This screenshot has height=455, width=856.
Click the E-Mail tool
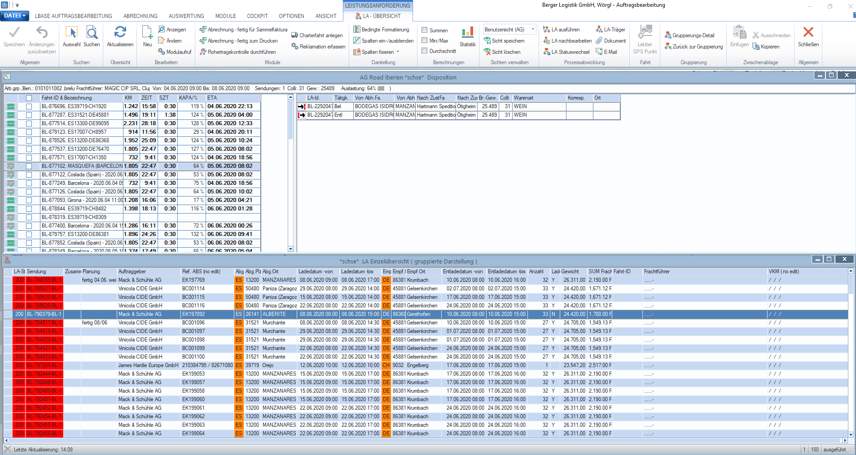[606, 52]
